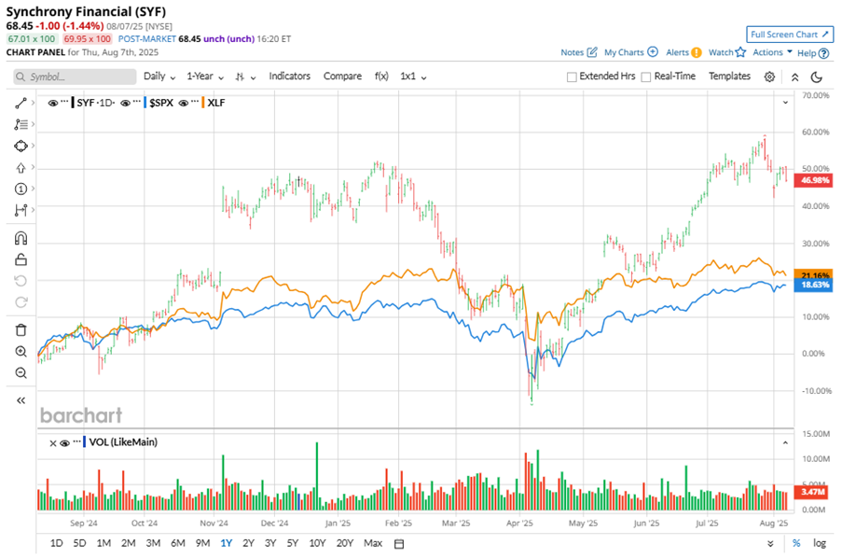This screenshot has height=559, width=842.
Task: Open the Compare menu
Action: click(342, 77)
